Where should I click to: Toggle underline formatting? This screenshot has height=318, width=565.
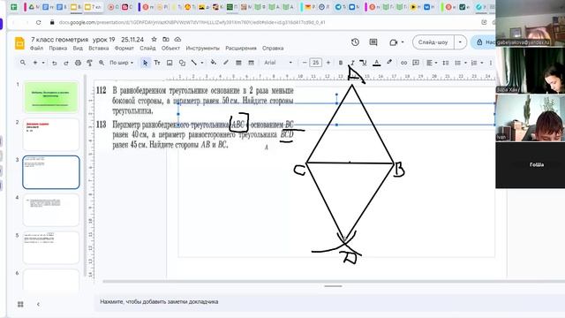point(364,63)
